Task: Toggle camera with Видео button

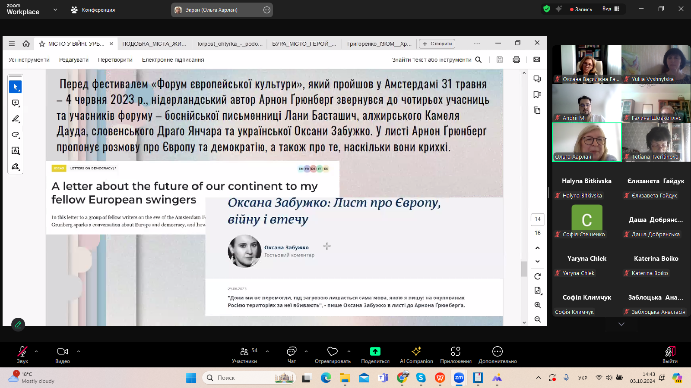Action: pyautogui.click(x=63, y=355)
